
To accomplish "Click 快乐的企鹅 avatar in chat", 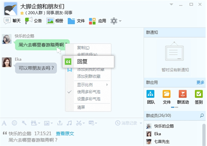I will (7, 39).
